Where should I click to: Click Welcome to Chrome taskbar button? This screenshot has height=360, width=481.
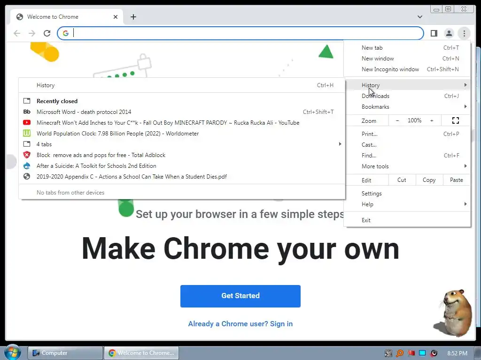[141, 353]
